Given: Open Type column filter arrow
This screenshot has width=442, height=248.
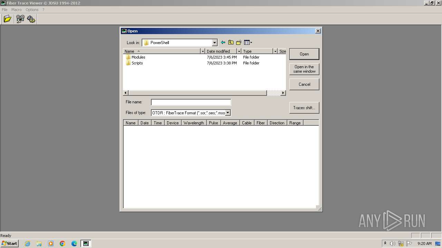Looking at the screenshot, I should (x=275, y=51).
